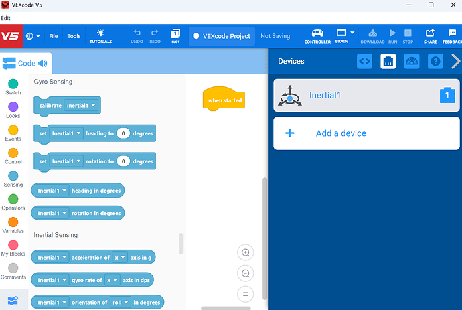The width and height of the screenshot is (462, 310).
Task: Click the Undo arrow
Action: 137,36
